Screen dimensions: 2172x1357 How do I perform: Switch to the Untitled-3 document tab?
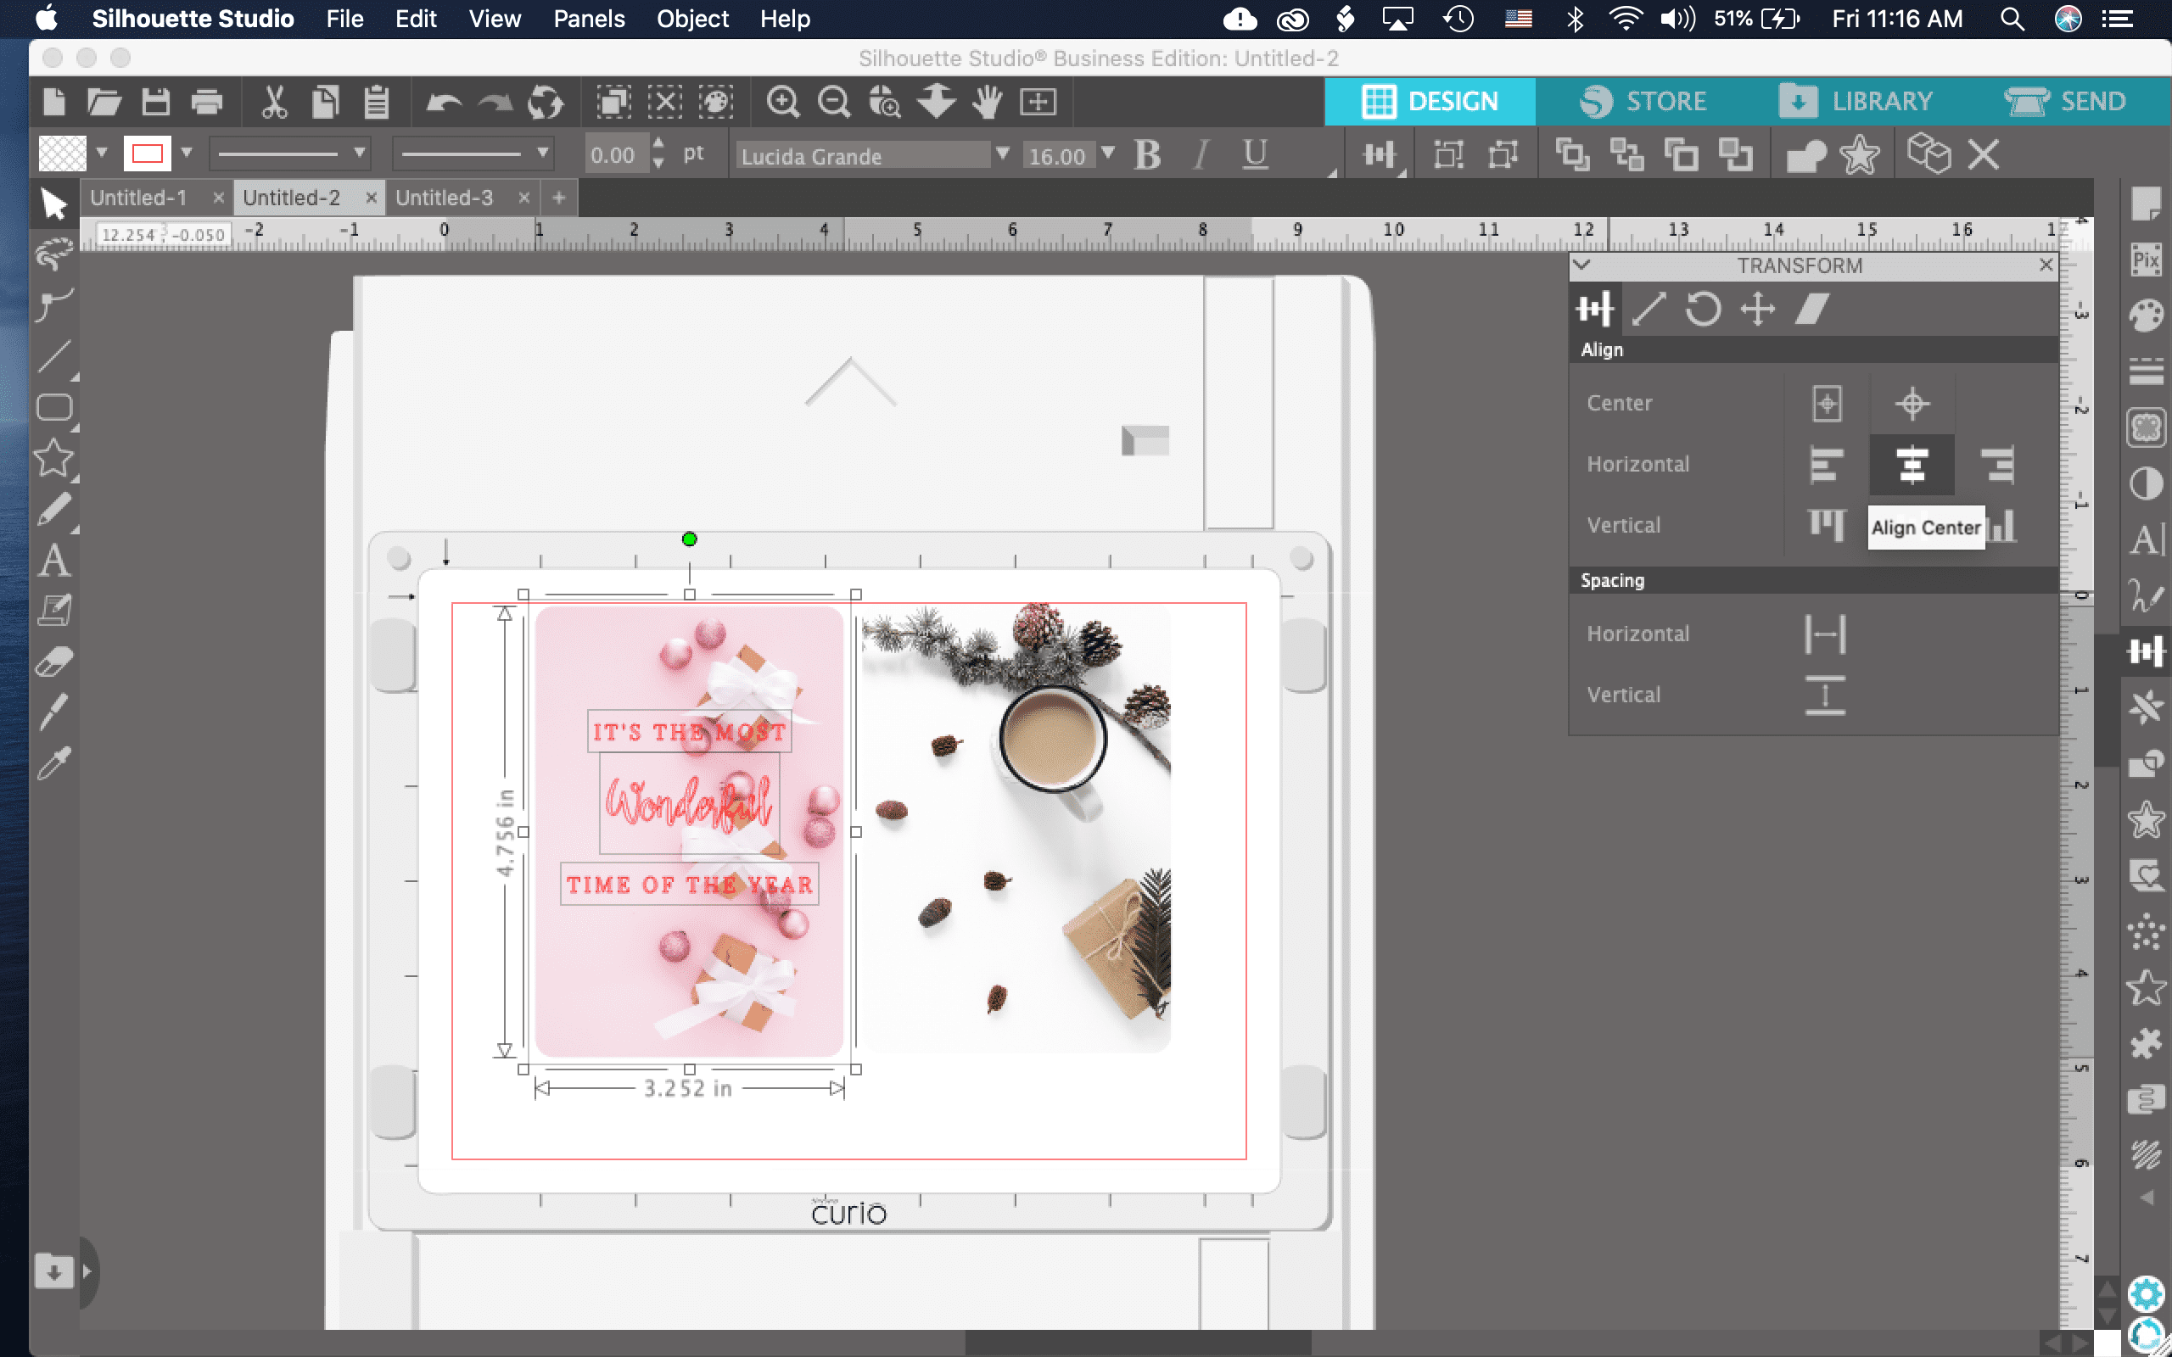445,198
